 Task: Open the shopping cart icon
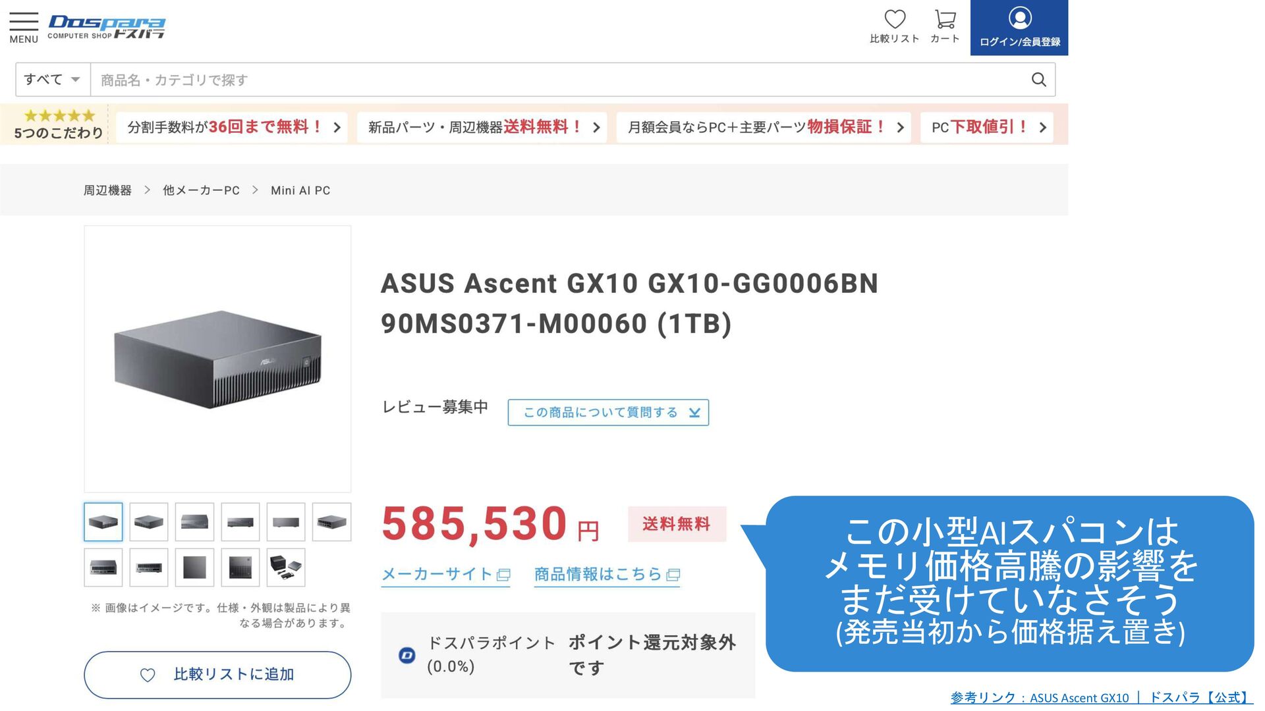(x=945, y=20)
